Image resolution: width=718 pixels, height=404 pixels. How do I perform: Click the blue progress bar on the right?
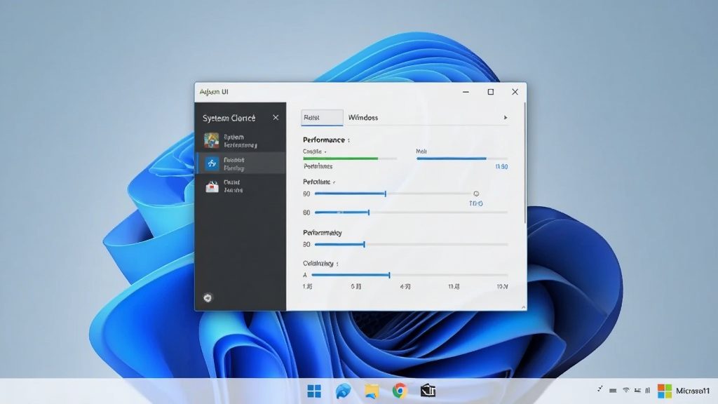coord(462,159)
